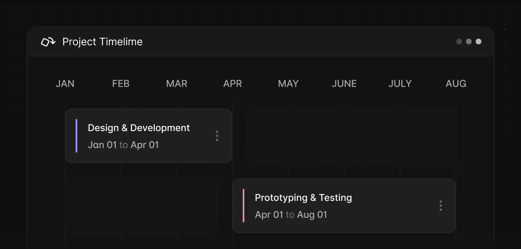Screen dimensions: 521x249
Task: Select the brightest white header dot
Action: [479, 41]
